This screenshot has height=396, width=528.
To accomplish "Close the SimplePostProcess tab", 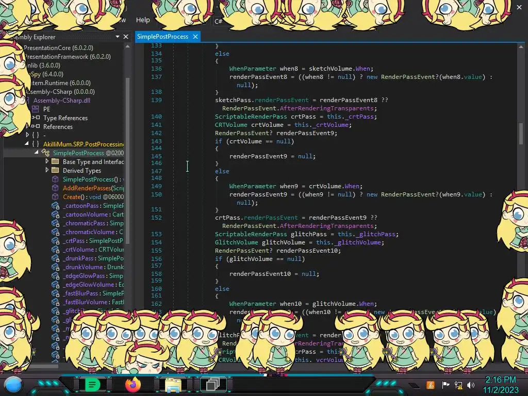I will point(195,37).
